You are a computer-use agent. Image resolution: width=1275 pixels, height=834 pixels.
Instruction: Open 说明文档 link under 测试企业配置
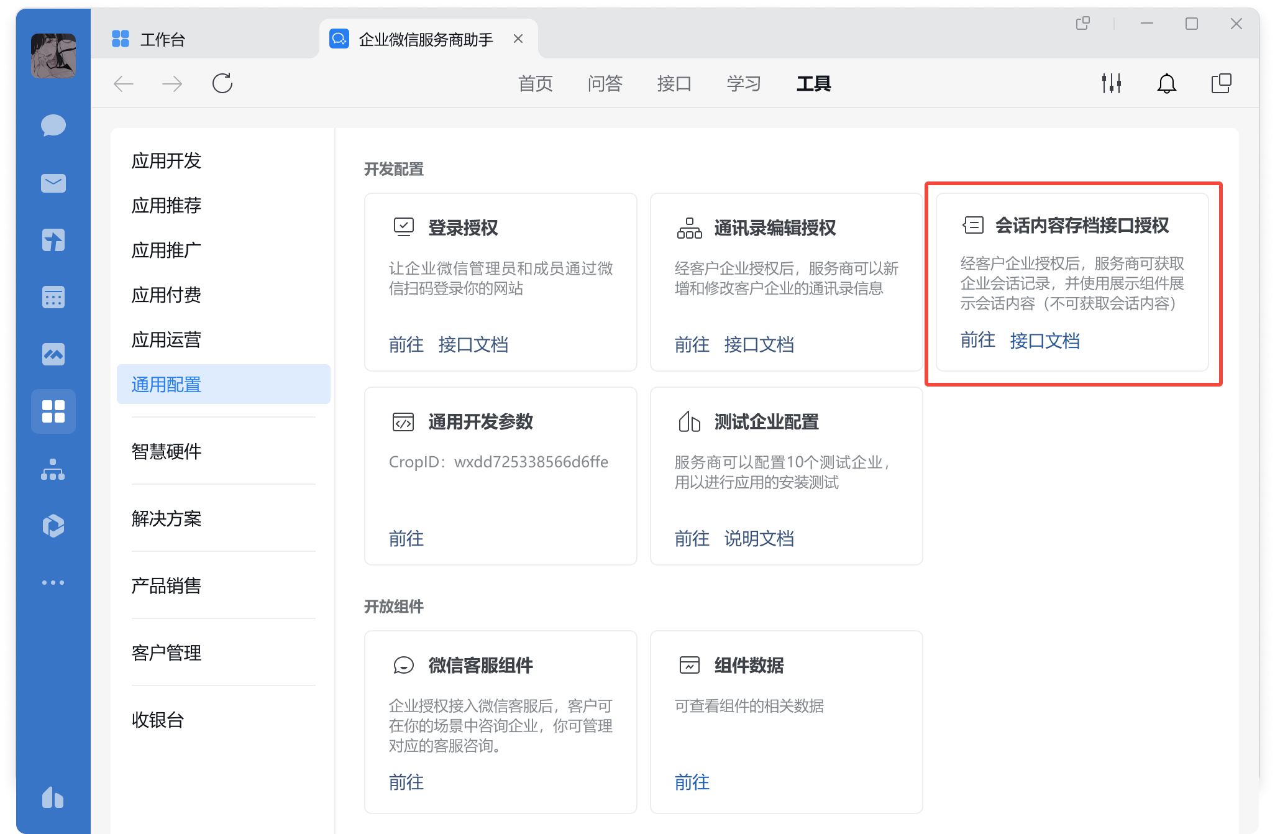pos(759,538)
